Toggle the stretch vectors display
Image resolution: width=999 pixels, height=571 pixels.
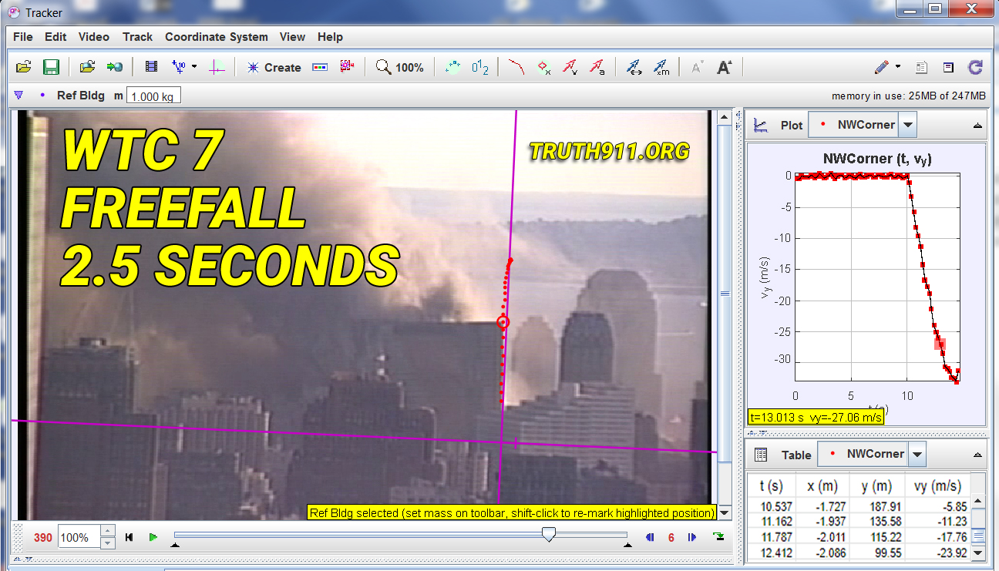point(634,67)
